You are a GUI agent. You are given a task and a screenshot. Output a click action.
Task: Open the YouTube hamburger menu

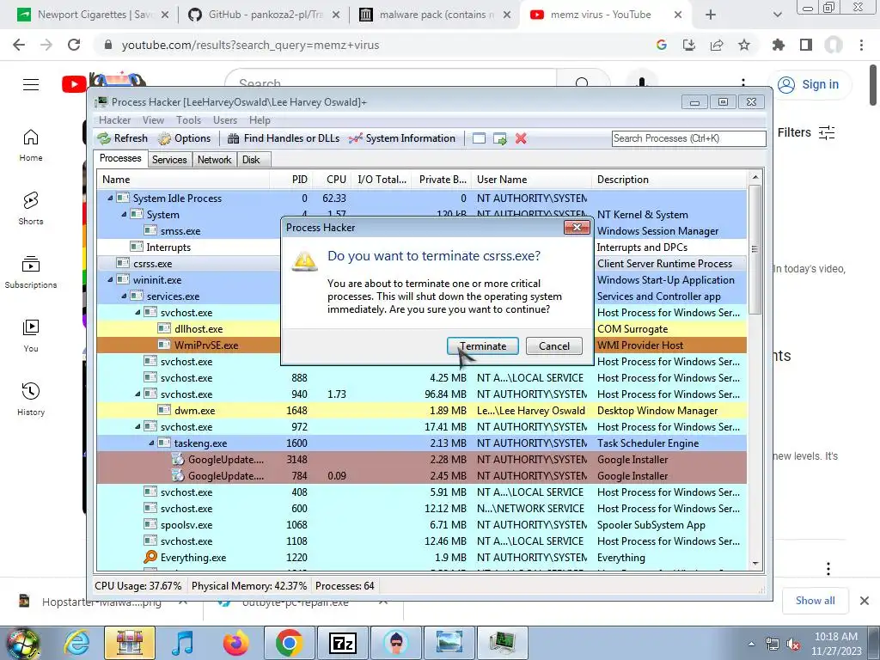pos(31,85)
